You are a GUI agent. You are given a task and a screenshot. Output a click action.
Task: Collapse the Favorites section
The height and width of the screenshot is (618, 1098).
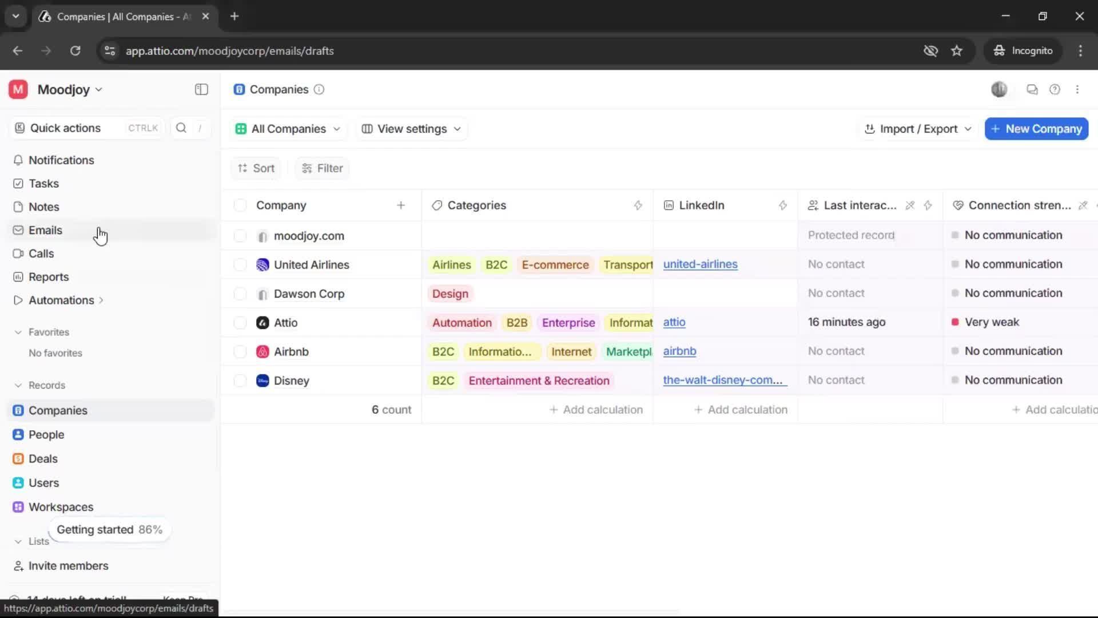18,332
